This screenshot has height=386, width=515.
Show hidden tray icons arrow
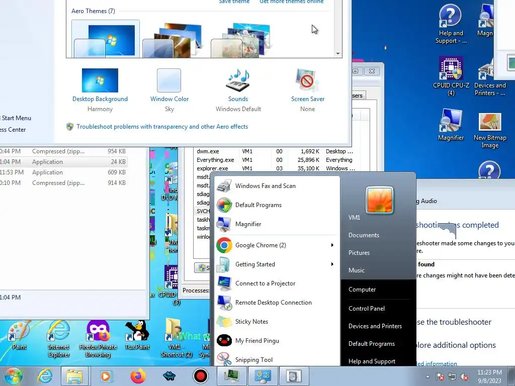click(x=427, y=376)
